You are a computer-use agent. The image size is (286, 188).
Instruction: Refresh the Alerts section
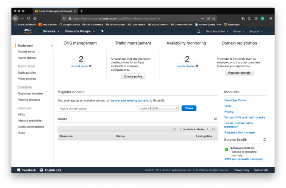(215, 119)
